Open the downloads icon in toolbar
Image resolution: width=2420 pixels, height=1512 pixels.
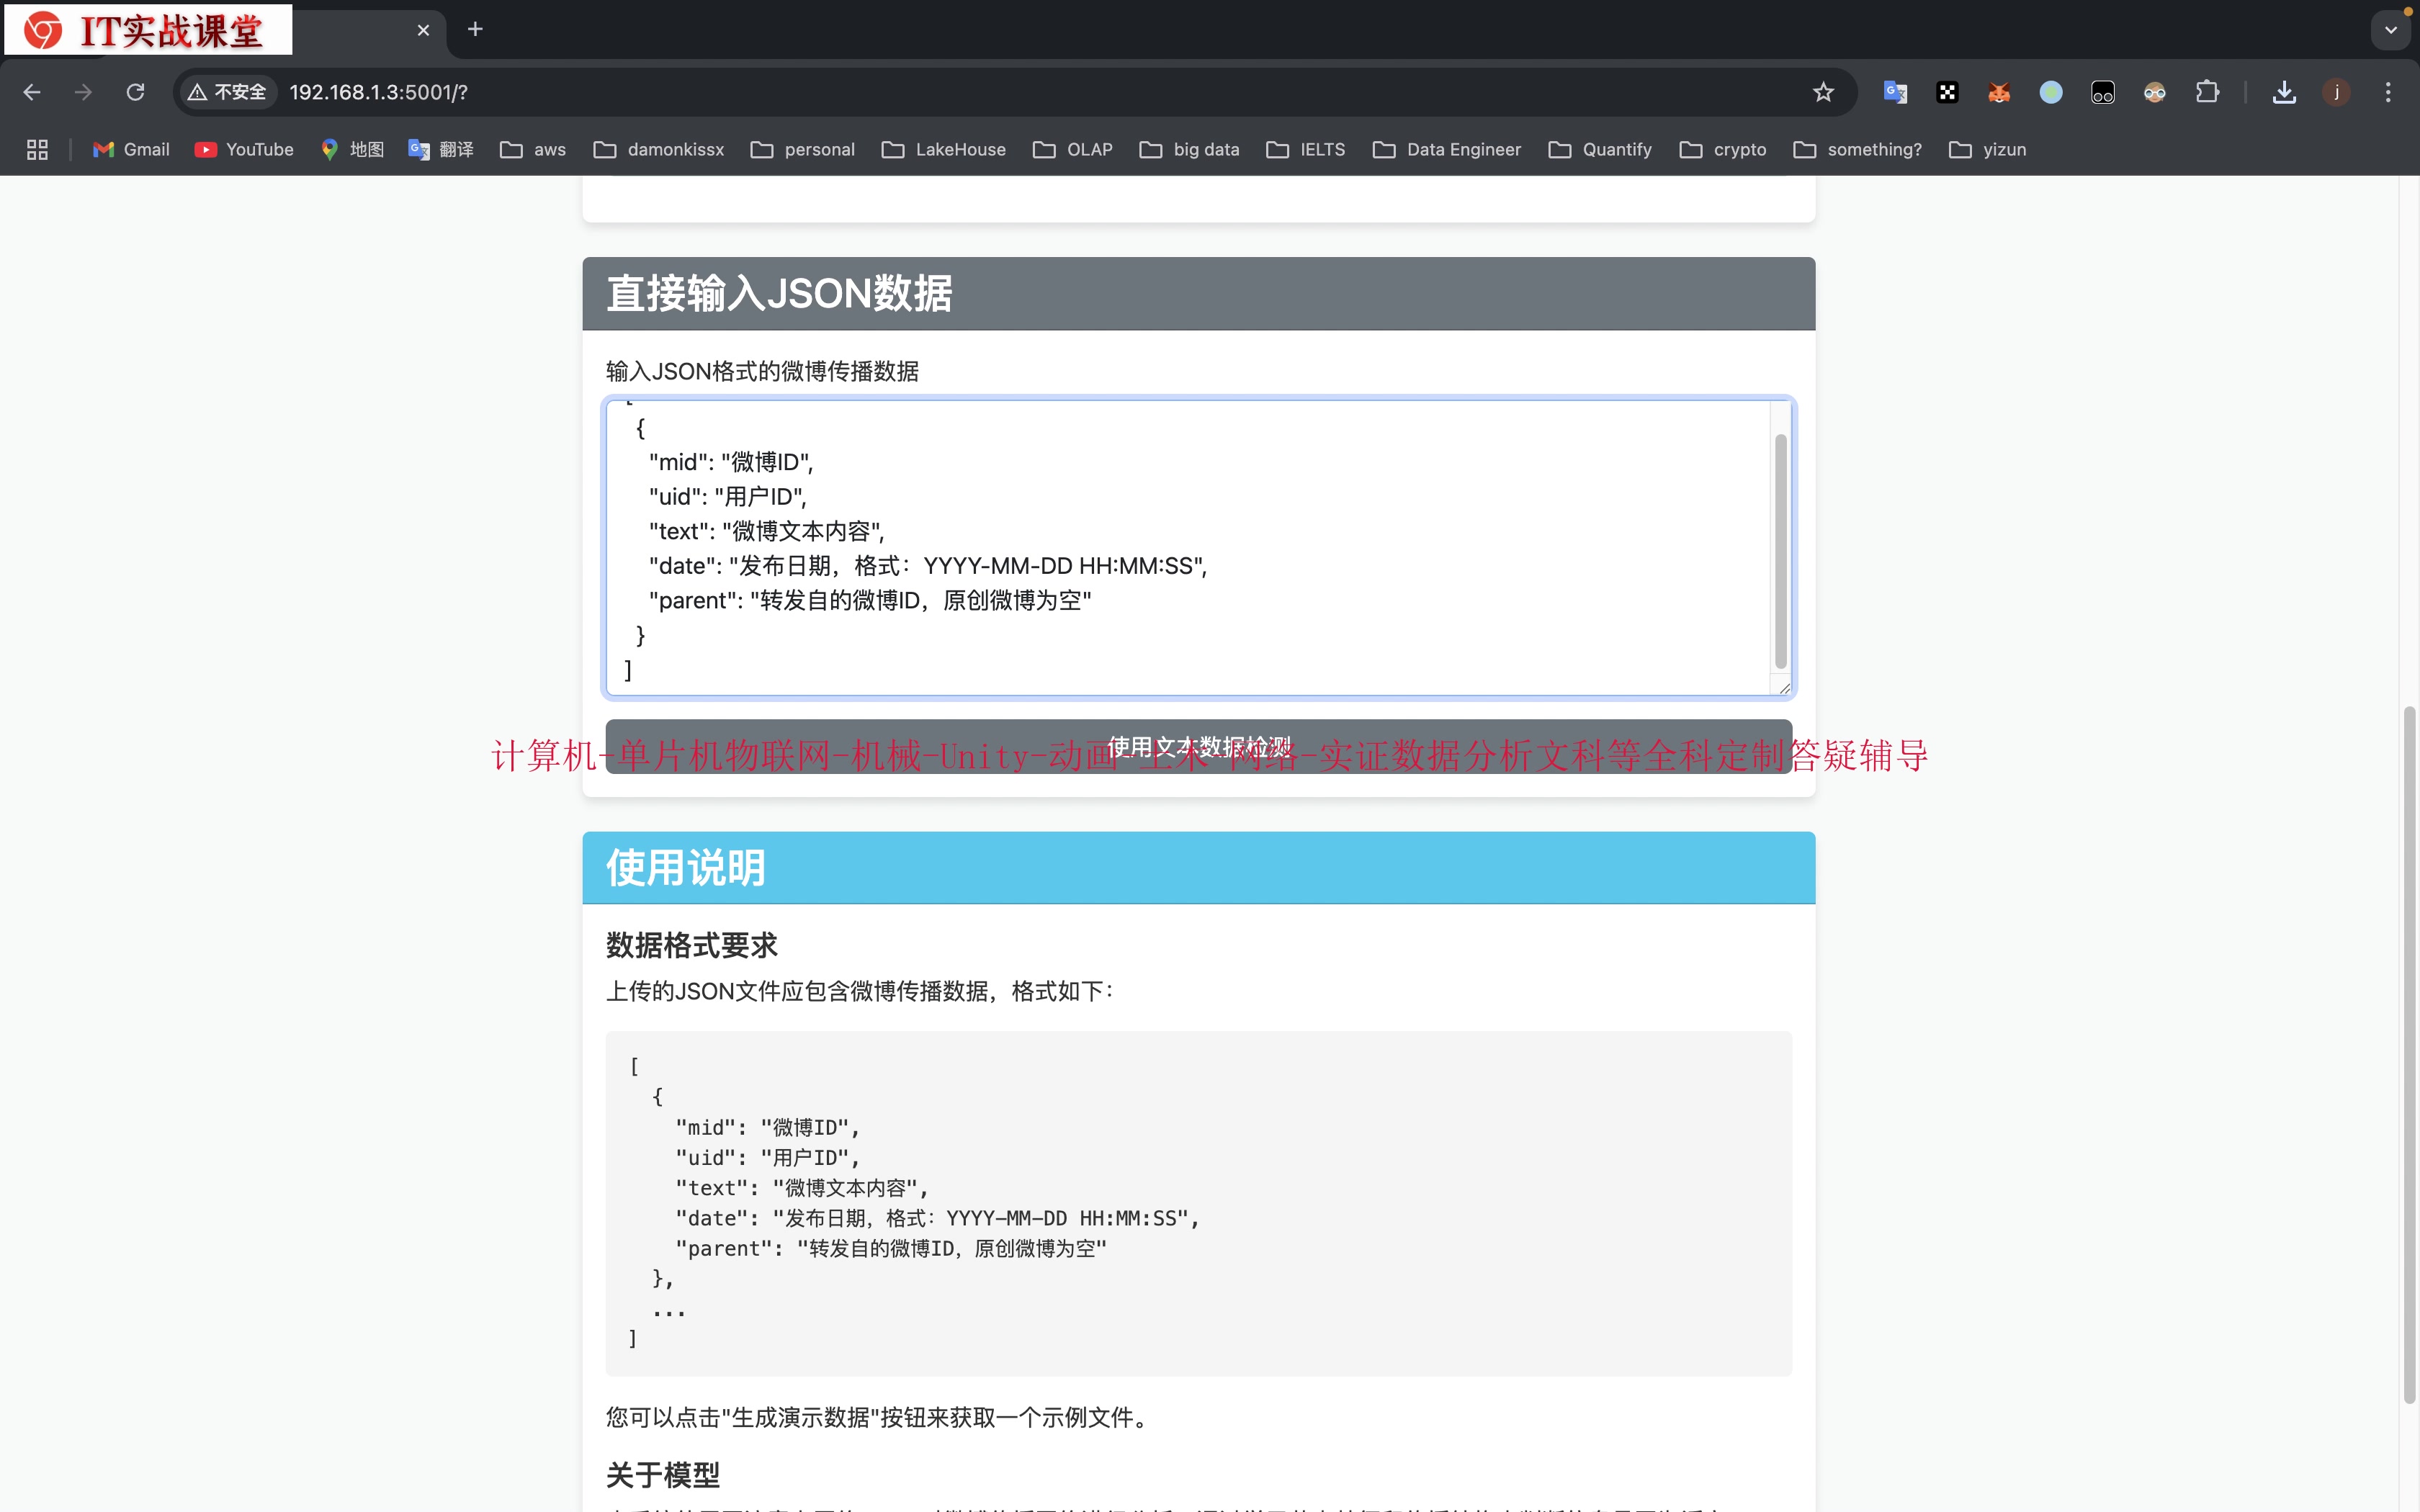[2284, 92]
